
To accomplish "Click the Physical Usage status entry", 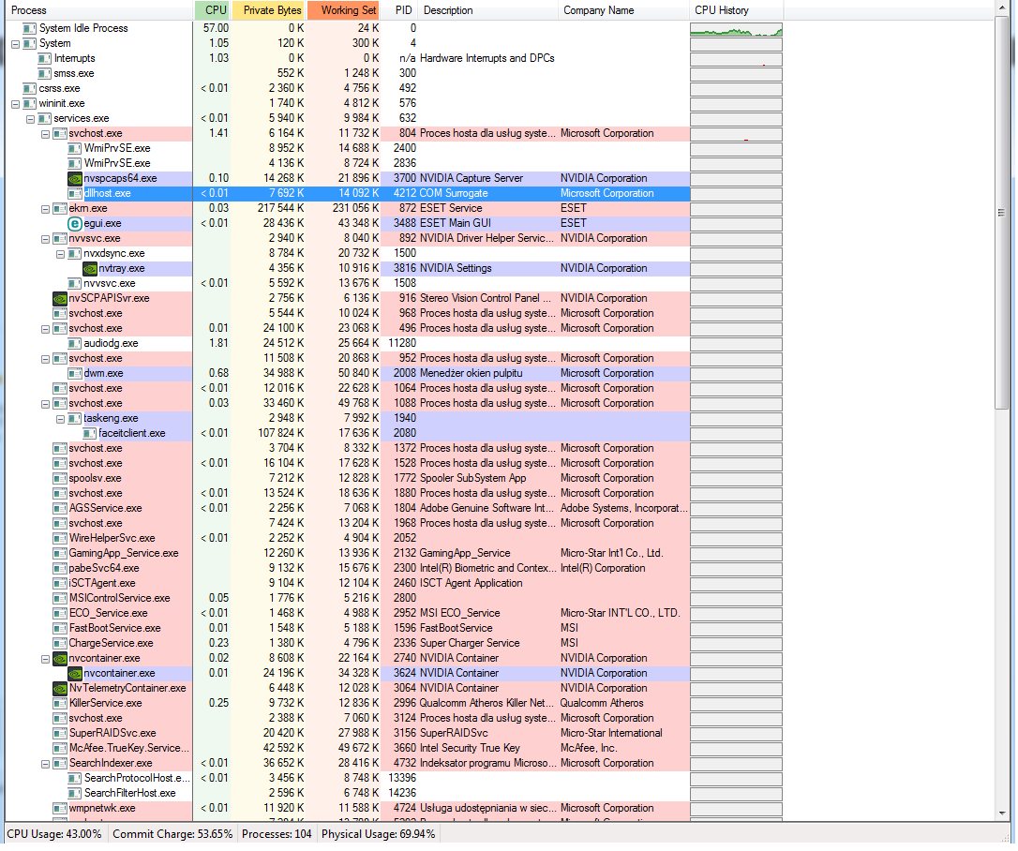I will click(378, 834).
